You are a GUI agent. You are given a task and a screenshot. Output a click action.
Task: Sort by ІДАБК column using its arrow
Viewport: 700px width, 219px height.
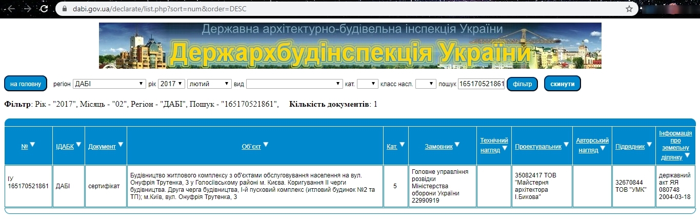(x=78, y=145)
